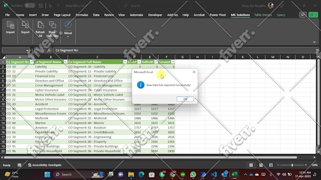Open the Gesamt column filter dropdown

(x=173, y=62)
